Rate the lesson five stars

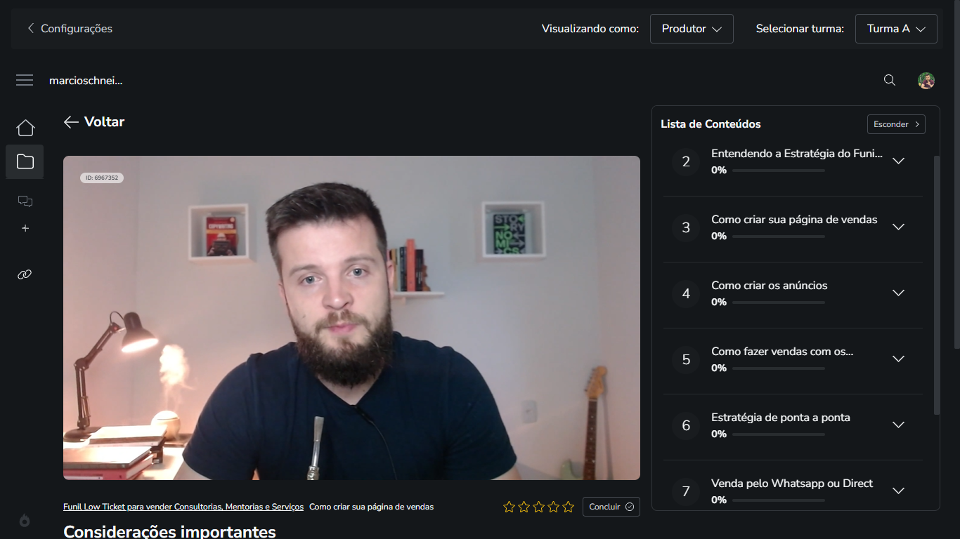point(568,507)
